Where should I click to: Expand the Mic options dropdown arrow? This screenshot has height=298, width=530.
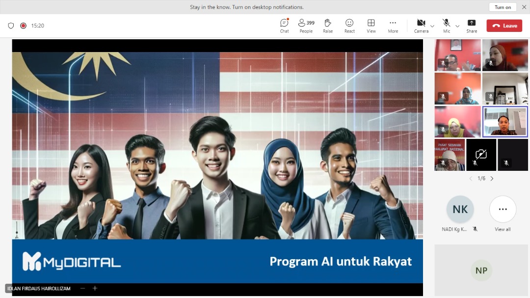click(457, 26)
